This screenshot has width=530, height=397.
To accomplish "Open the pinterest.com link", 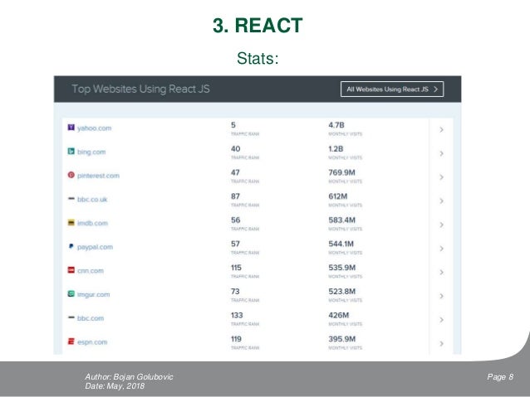I will pos(98,176).
